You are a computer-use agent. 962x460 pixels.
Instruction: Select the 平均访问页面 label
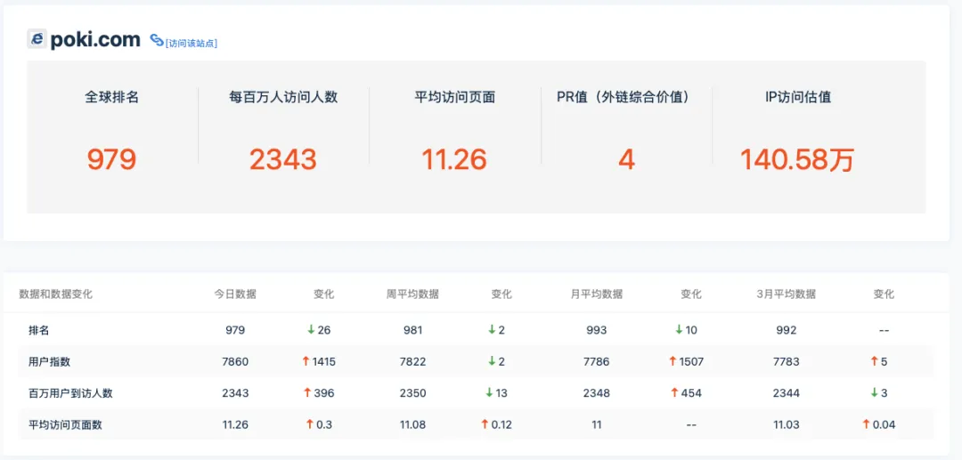(x=454, y=97)
